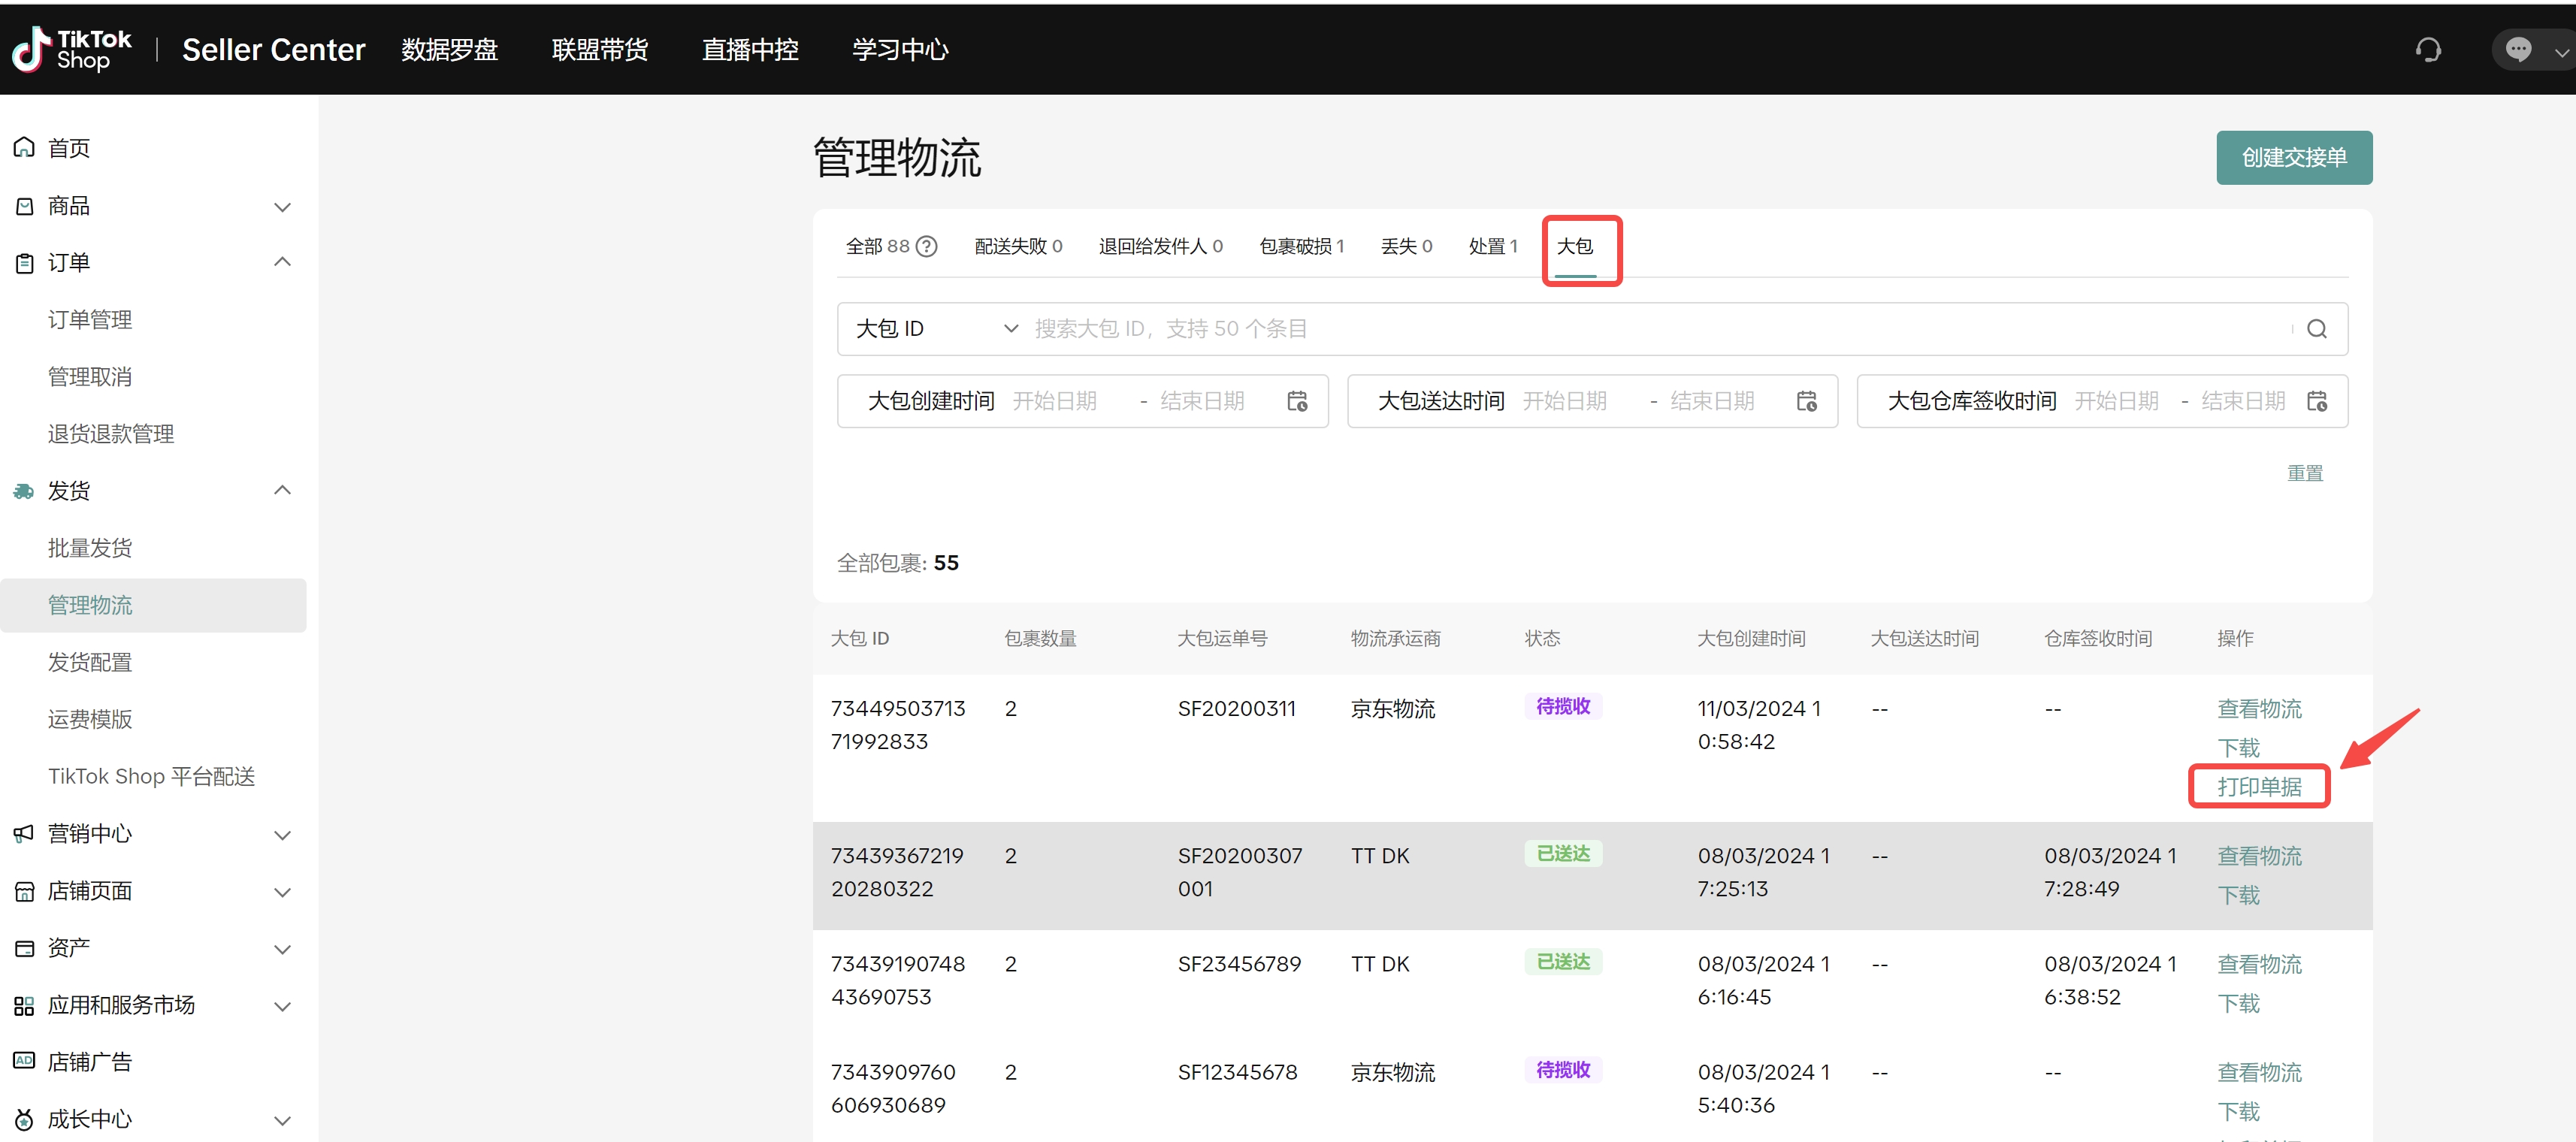2576x1142 pixels.
Task: Switch to the 包裹破损 tab
Action: (x=1300, y=246)
